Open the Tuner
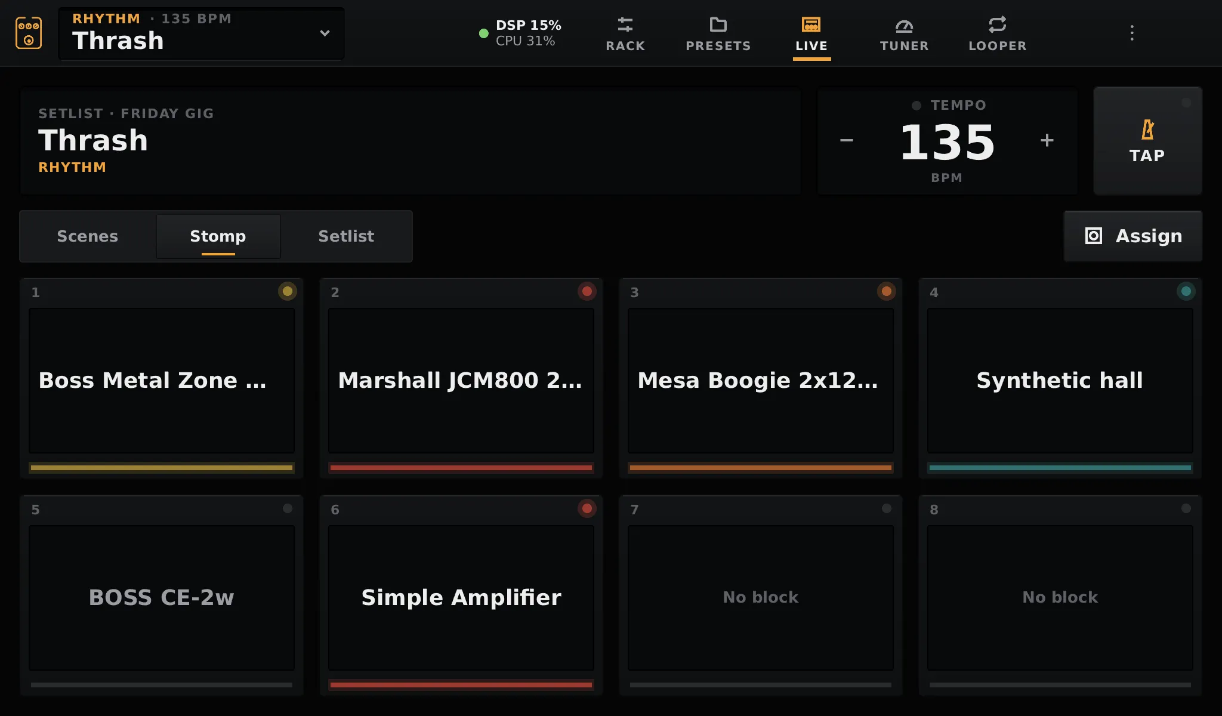Screen dimensions: 1222x716 [904, 33]
